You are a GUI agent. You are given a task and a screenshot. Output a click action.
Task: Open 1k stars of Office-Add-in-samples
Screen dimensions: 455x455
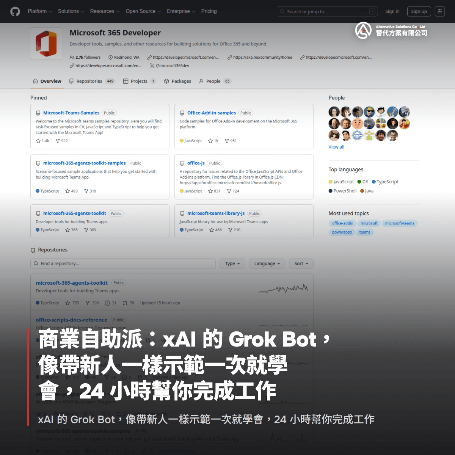point(213,141)
